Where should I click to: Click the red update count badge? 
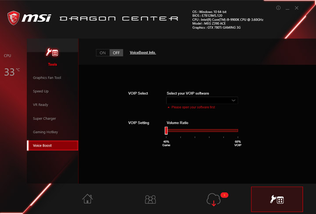[224, 195]
